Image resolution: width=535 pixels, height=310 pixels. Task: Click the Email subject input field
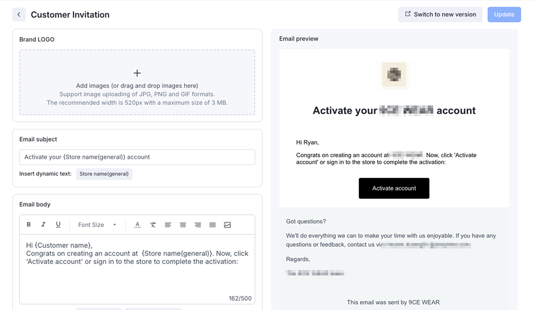pos(137,157)
